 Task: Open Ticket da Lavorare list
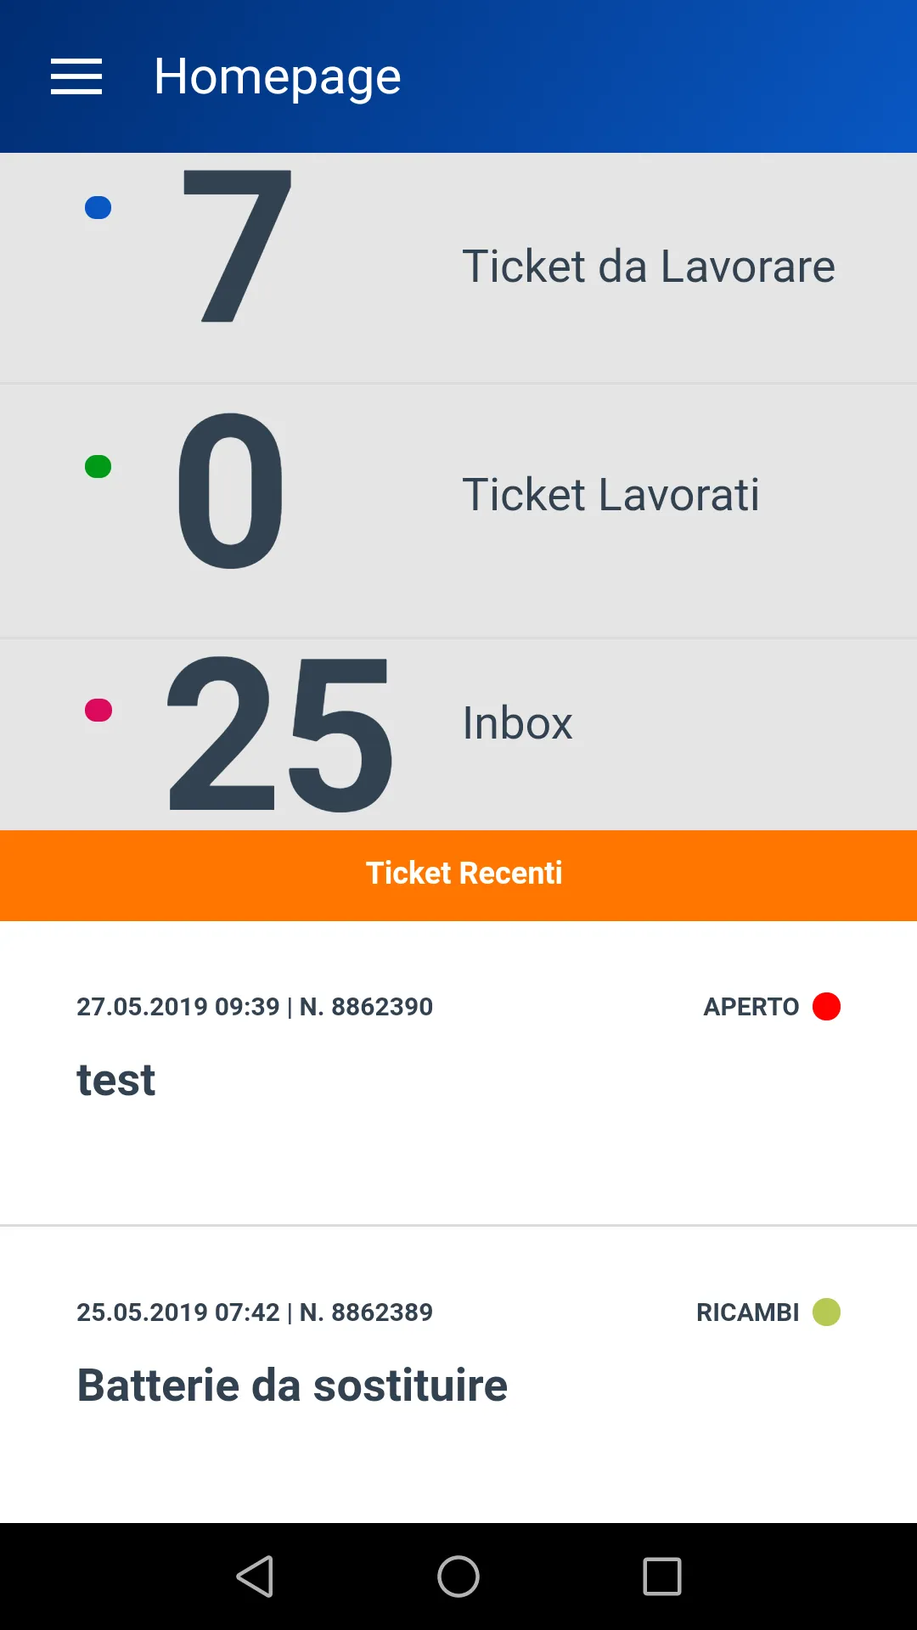(458, 267)
